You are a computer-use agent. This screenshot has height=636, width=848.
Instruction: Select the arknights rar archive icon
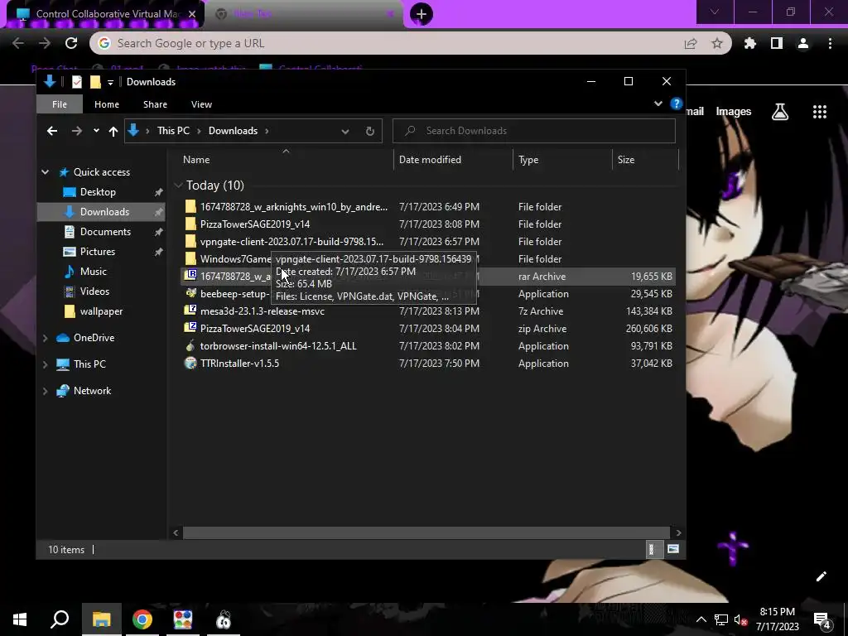[190, 276]
